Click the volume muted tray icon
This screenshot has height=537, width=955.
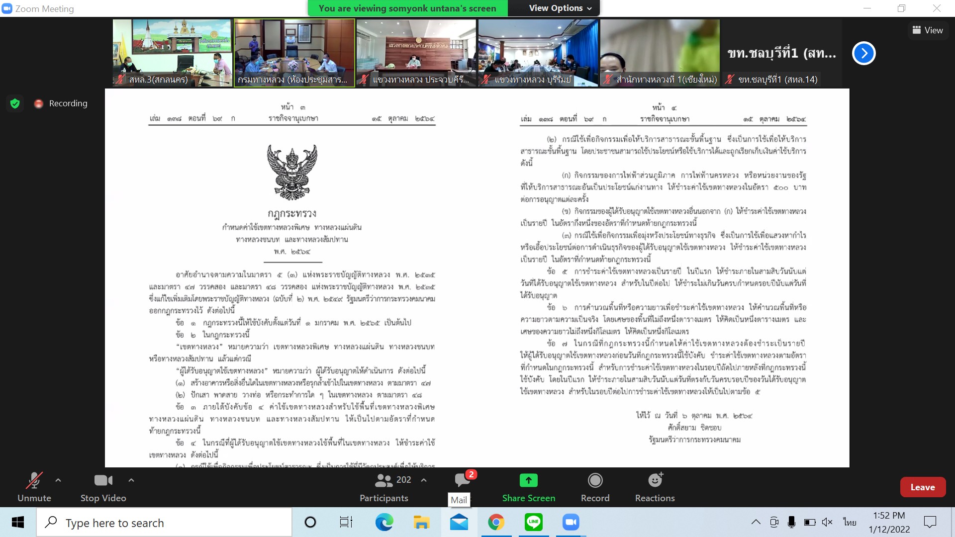pyautogui.click(x=827, y=522)
